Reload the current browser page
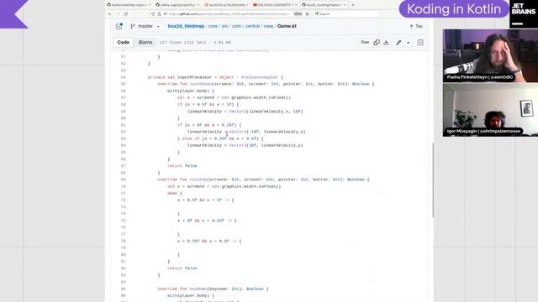This screenshot has width=538, height=302. point(126,14)
